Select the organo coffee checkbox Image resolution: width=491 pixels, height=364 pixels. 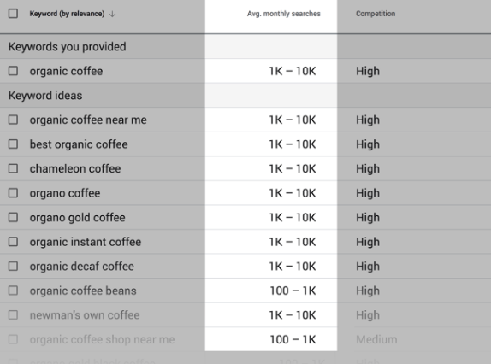(13, 193)
